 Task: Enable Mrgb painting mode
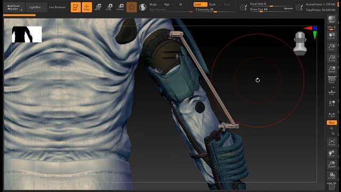coord(153,4)
